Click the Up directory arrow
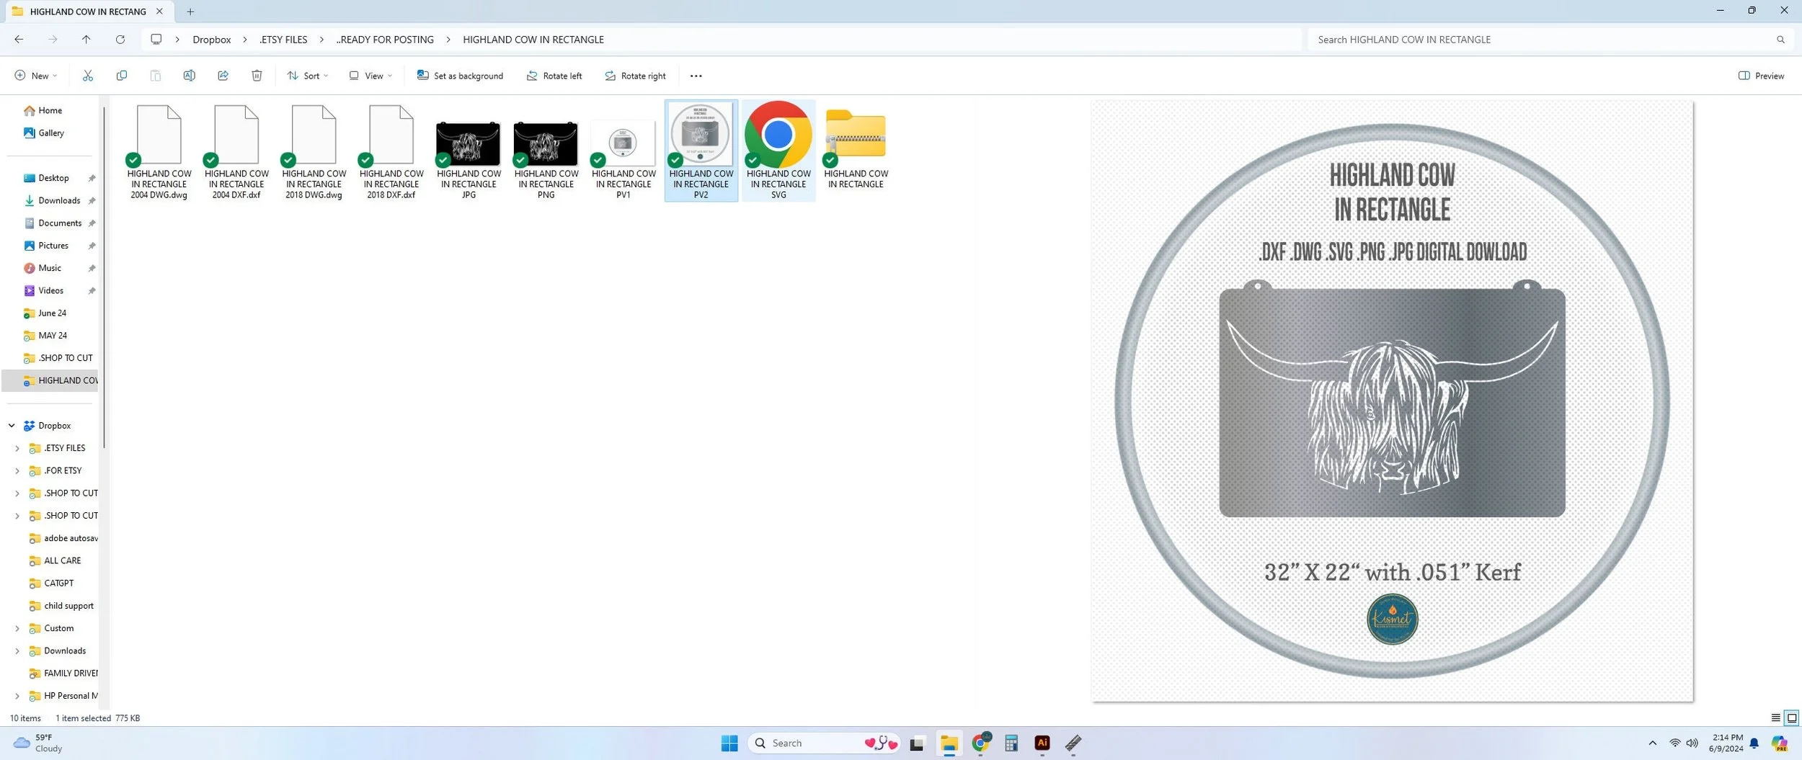 86,40
